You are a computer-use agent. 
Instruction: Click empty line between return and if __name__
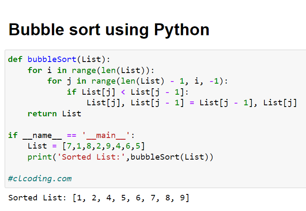click(x=127, y=124)
